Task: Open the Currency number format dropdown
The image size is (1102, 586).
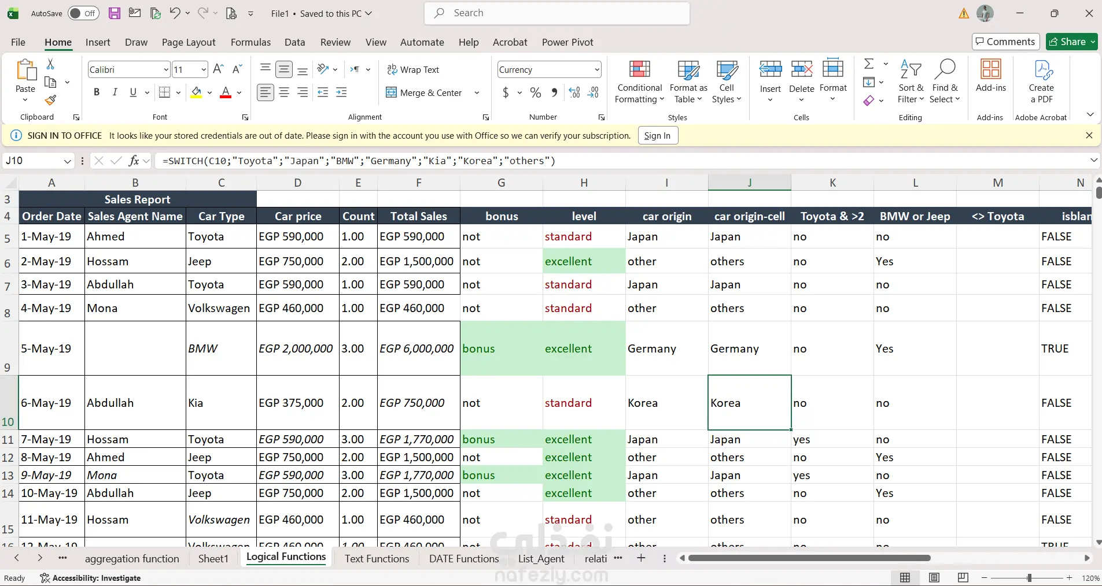Action: (597, 70)
